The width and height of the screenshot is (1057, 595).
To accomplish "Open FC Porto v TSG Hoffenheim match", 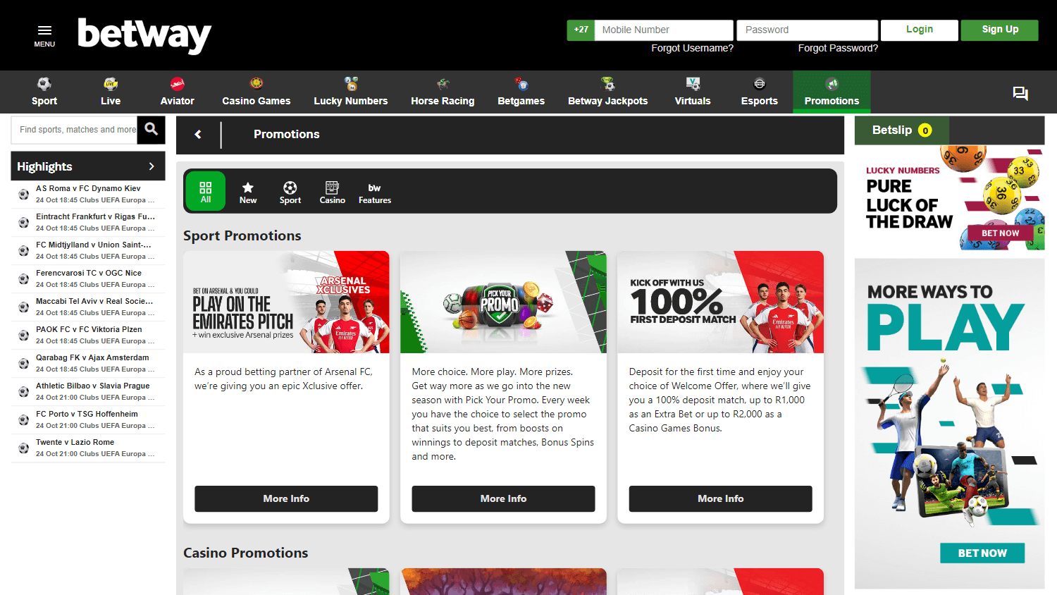I will point(88,419).
